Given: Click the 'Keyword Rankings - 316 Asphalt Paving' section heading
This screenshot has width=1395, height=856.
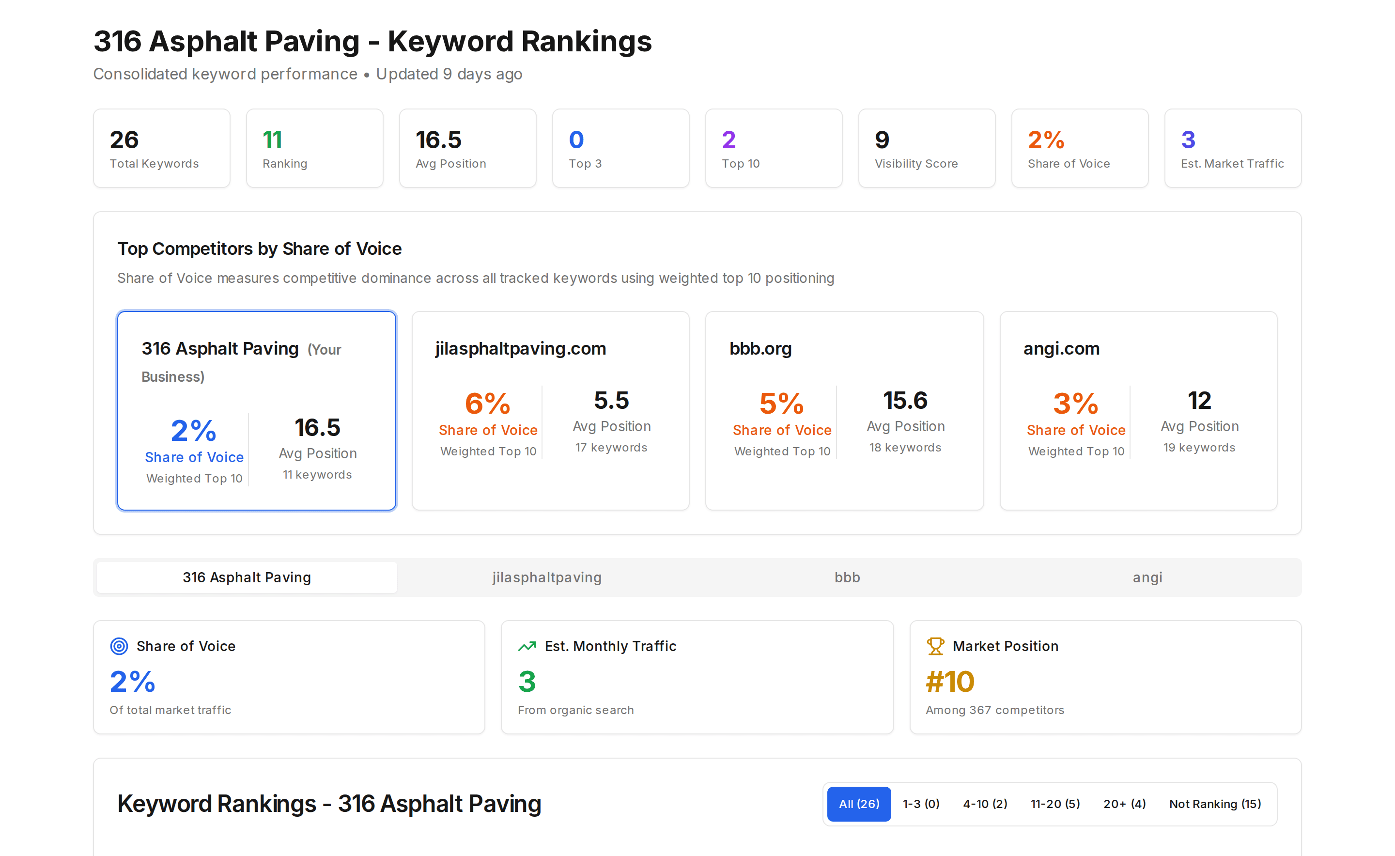Looking at the screenshot, I should click(x=329, y=804).
